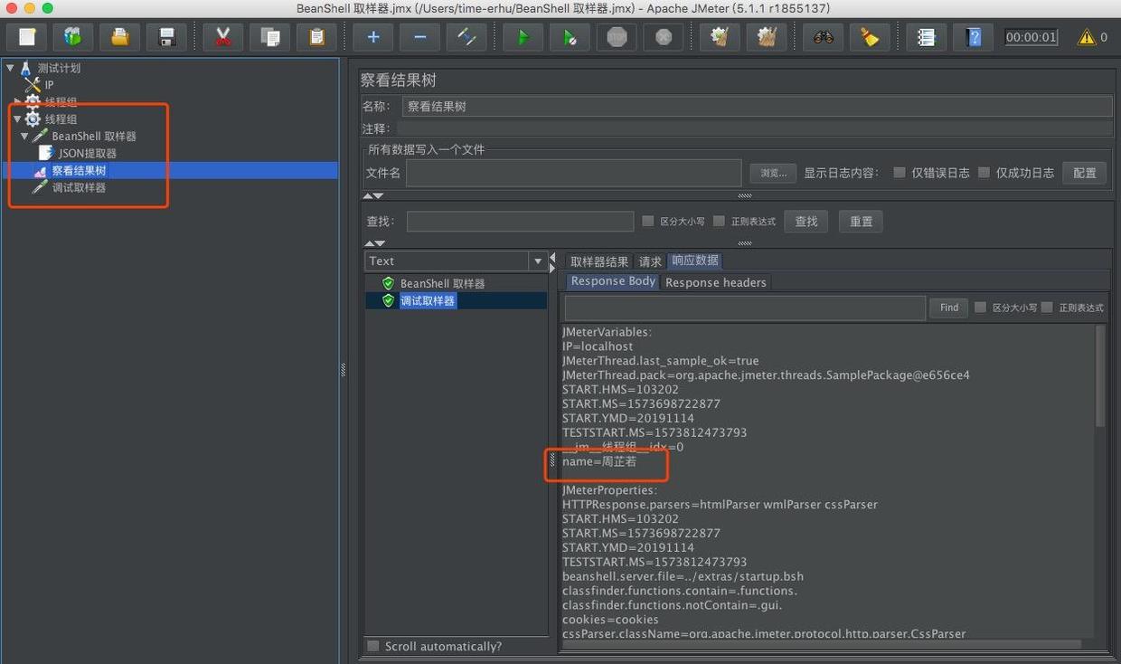1121x664 pixels.
Task: Click the name=周芷若 line
Action: (x=599, y=461)
